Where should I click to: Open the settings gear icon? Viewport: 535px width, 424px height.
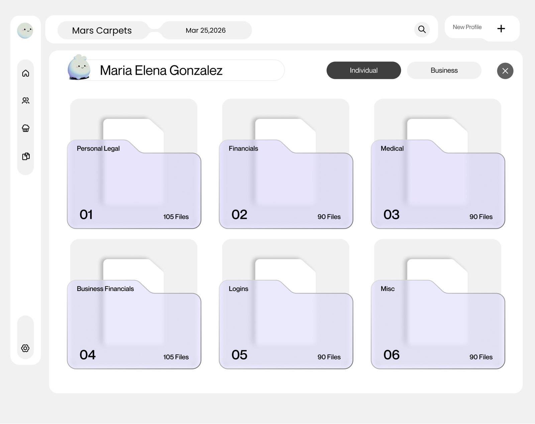[25, 348]
